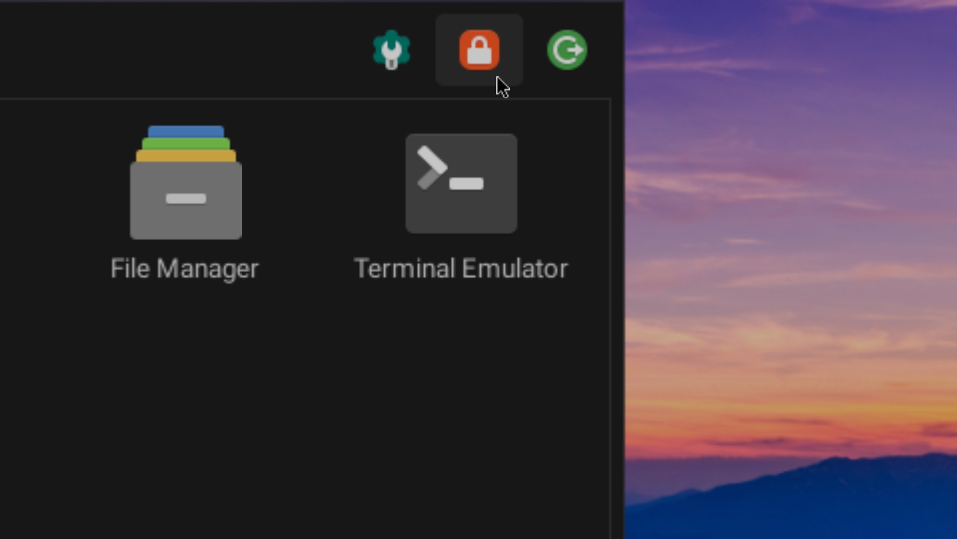Viewport: 957px width, 539px height.
Task: Choose Log Out from the action row
Action: pyautogui.click(x=568, y=49)
